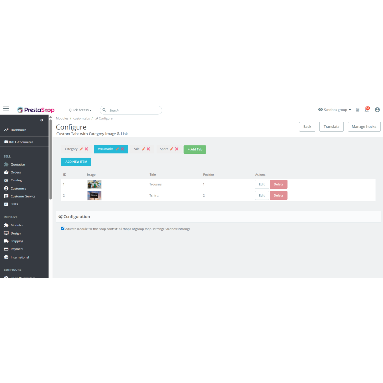383x383 pixels.
Task: Open the notifications bell icon
Action: [367, 110]
